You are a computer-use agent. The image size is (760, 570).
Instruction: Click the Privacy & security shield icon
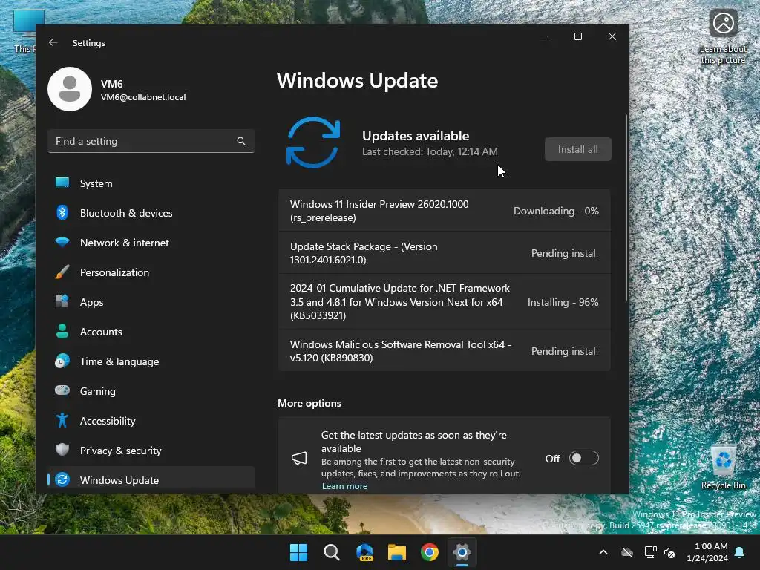click(62, 450)
